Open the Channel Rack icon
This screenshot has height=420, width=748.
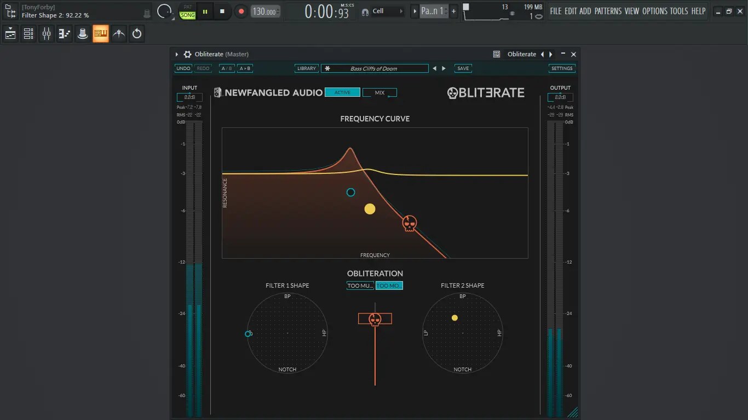(28, 33)
